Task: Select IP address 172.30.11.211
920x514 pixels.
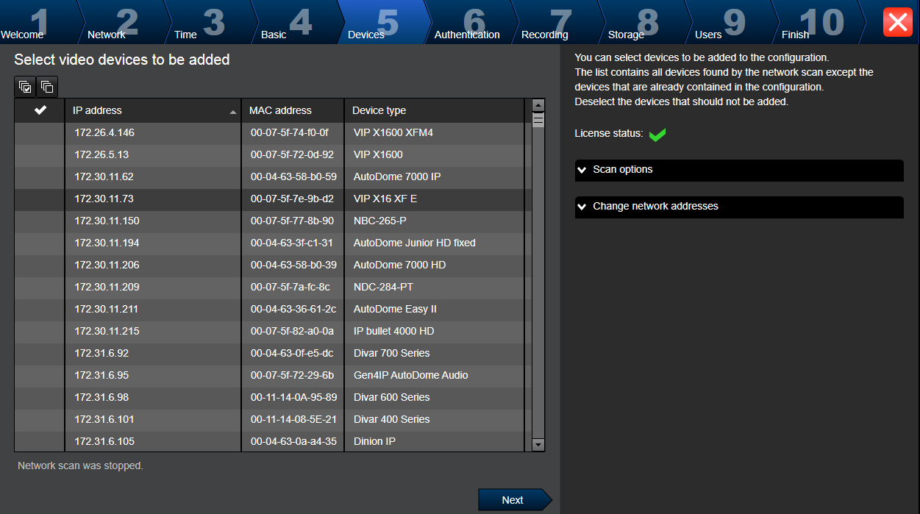Action: [106, 310]
